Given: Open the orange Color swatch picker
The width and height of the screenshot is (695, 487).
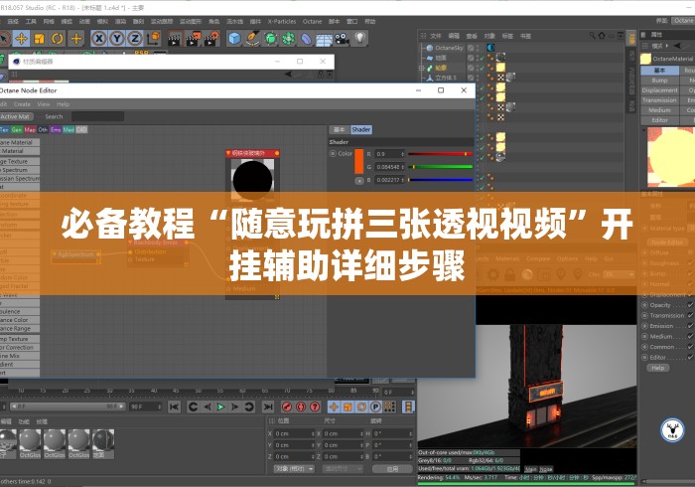Looking at the screenshot, I should pos(359,161).
